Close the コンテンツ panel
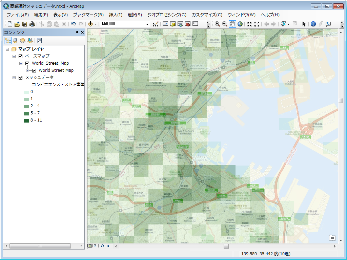The image size is (347, 260). pos(82,32)
